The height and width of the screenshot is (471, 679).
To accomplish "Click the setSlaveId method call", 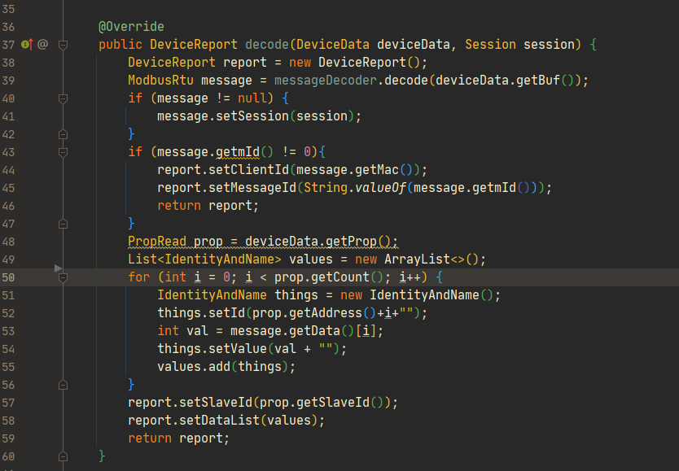I will [215, 403].
